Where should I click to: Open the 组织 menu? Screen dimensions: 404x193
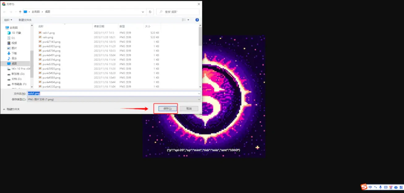(8, 20)
